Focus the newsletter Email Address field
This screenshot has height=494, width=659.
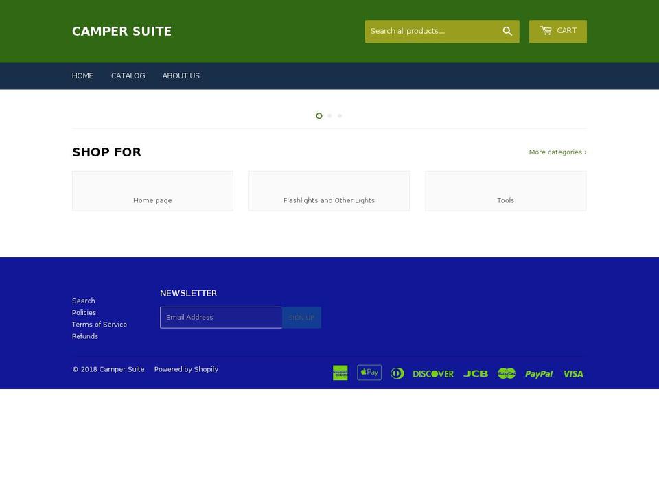(x=221, y=318)
